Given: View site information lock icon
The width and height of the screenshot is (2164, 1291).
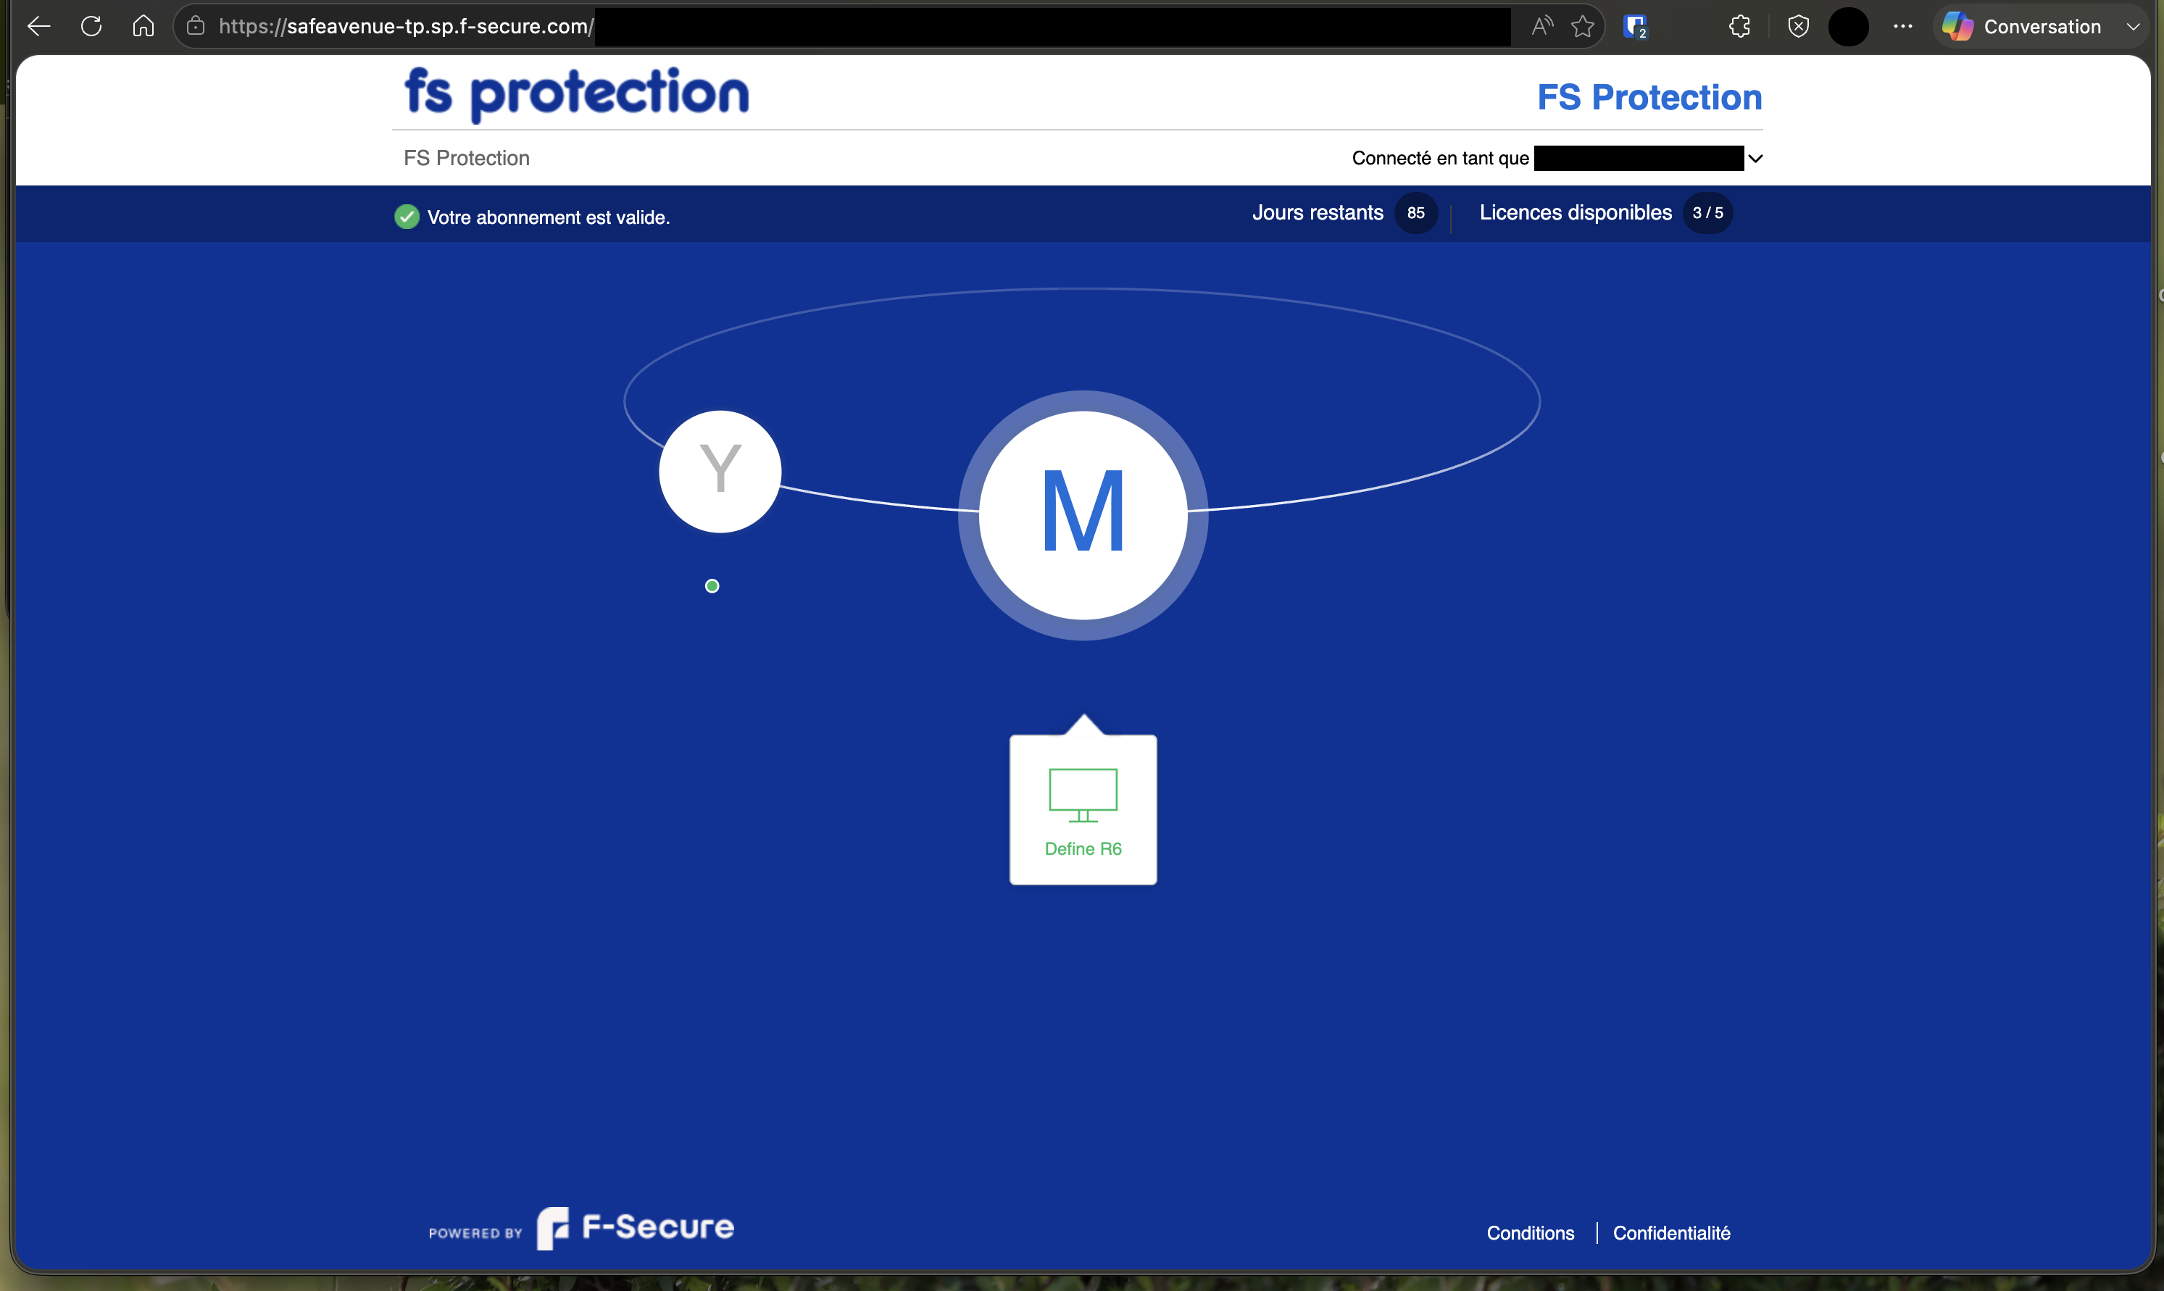Looking at the screenshot, I should [x=196, y=27].
